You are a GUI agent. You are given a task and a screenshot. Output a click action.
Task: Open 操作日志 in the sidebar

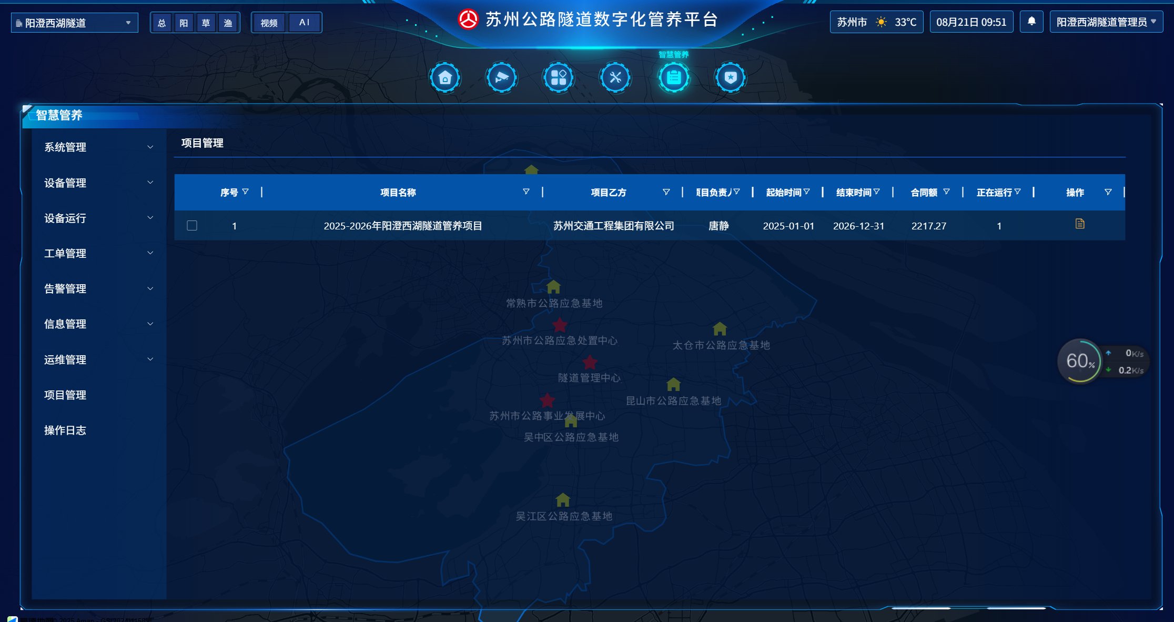(x=65, y=430)
